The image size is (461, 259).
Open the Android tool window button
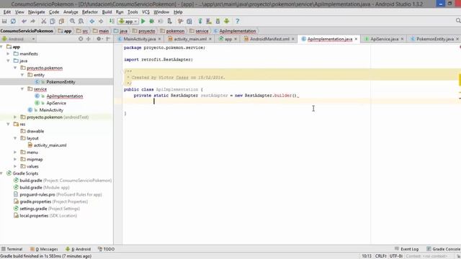(79, 249)
